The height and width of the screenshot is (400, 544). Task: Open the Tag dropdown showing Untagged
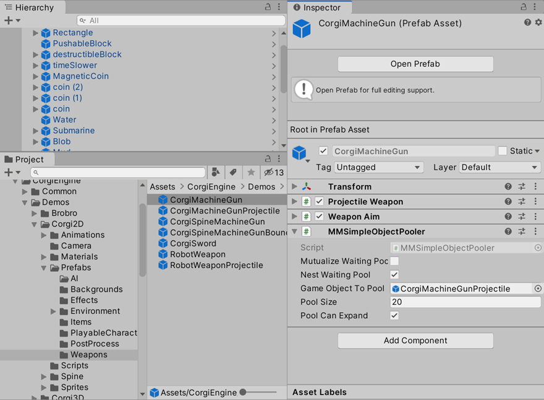click(x=378, y=167)
